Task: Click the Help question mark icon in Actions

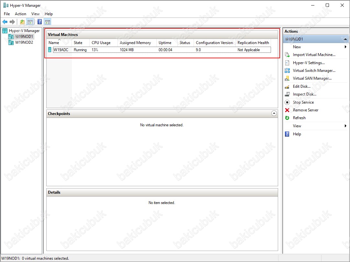Action: 287,134
